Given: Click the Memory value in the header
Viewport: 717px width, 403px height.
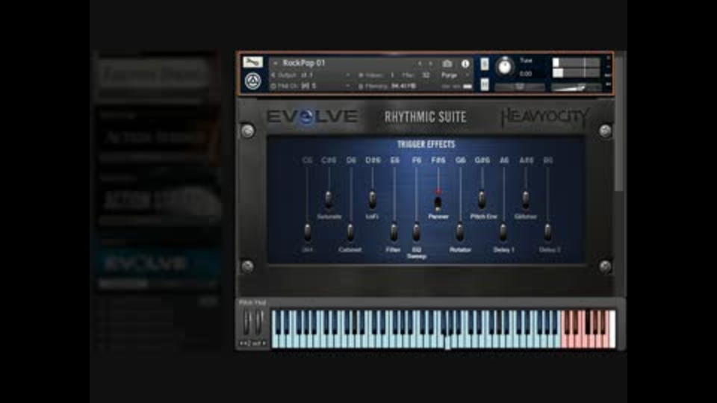Looking at the screenshot, I should click(403, 86).
